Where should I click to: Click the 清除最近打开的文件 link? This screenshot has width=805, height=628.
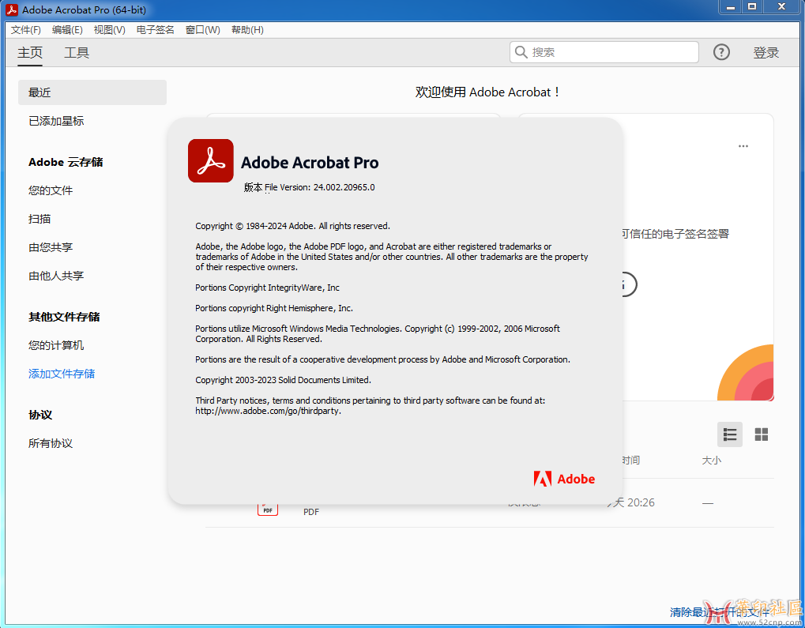pyautogui.click(x=720, y=612)
